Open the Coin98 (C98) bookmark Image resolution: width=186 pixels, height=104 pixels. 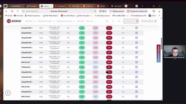tap(121, 16)
